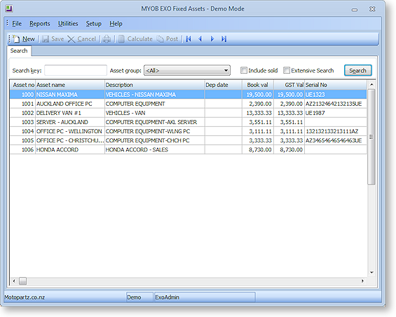Image resolution: width=396 pixels, height=317 pixels.
Task: Click the Save disk icon
Action: pyautogui.click(x=46, y=39)
